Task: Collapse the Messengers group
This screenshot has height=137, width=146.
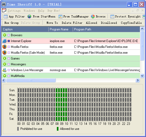Action: [x=4, y=64]
